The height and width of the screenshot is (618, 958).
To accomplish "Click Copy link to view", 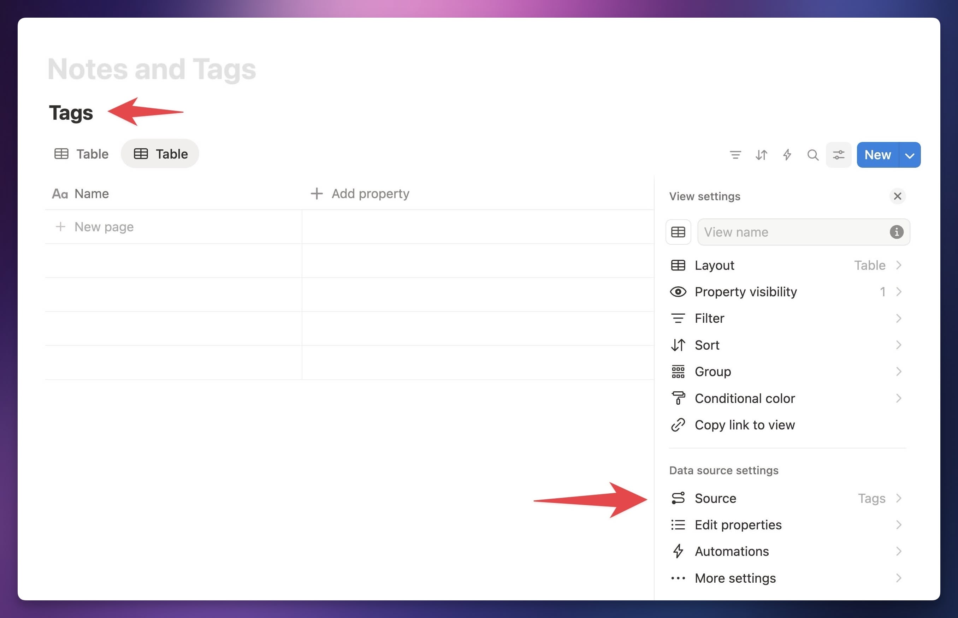I will coord(786,425).
